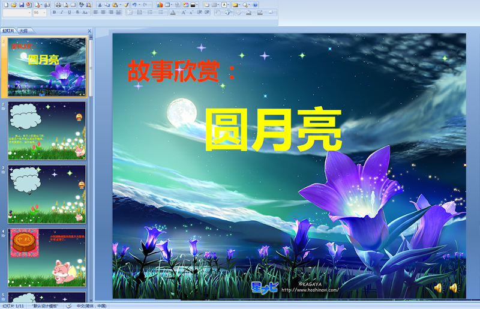
Task: Click the rightmost speaker icon on slide
Action: [x=454, y=288]
